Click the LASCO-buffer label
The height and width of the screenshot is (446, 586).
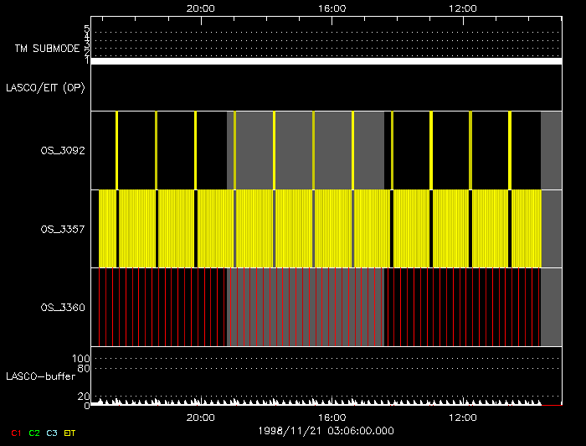[41, 376]
